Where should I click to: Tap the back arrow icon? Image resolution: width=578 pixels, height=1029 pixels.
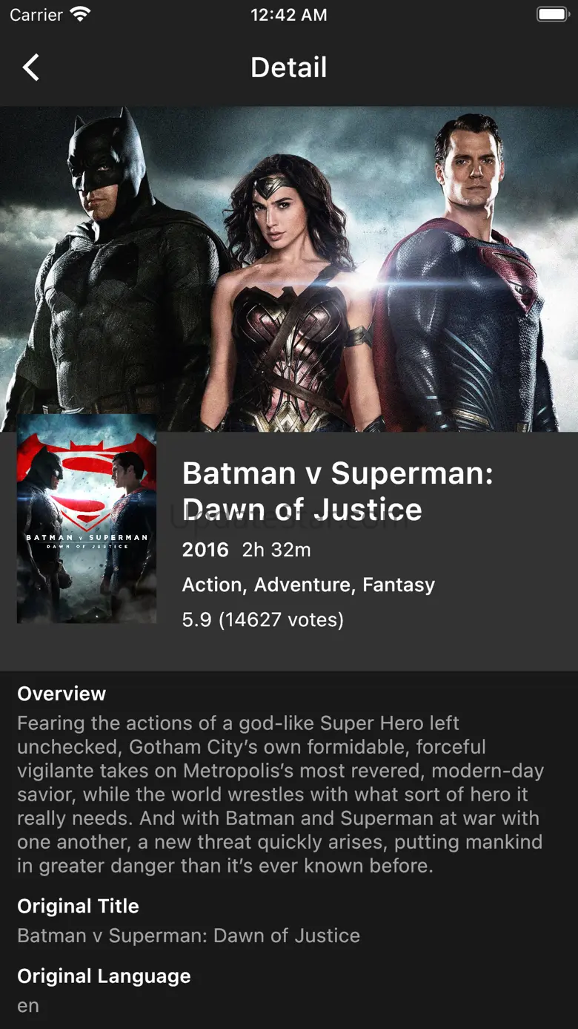point(31,68)
